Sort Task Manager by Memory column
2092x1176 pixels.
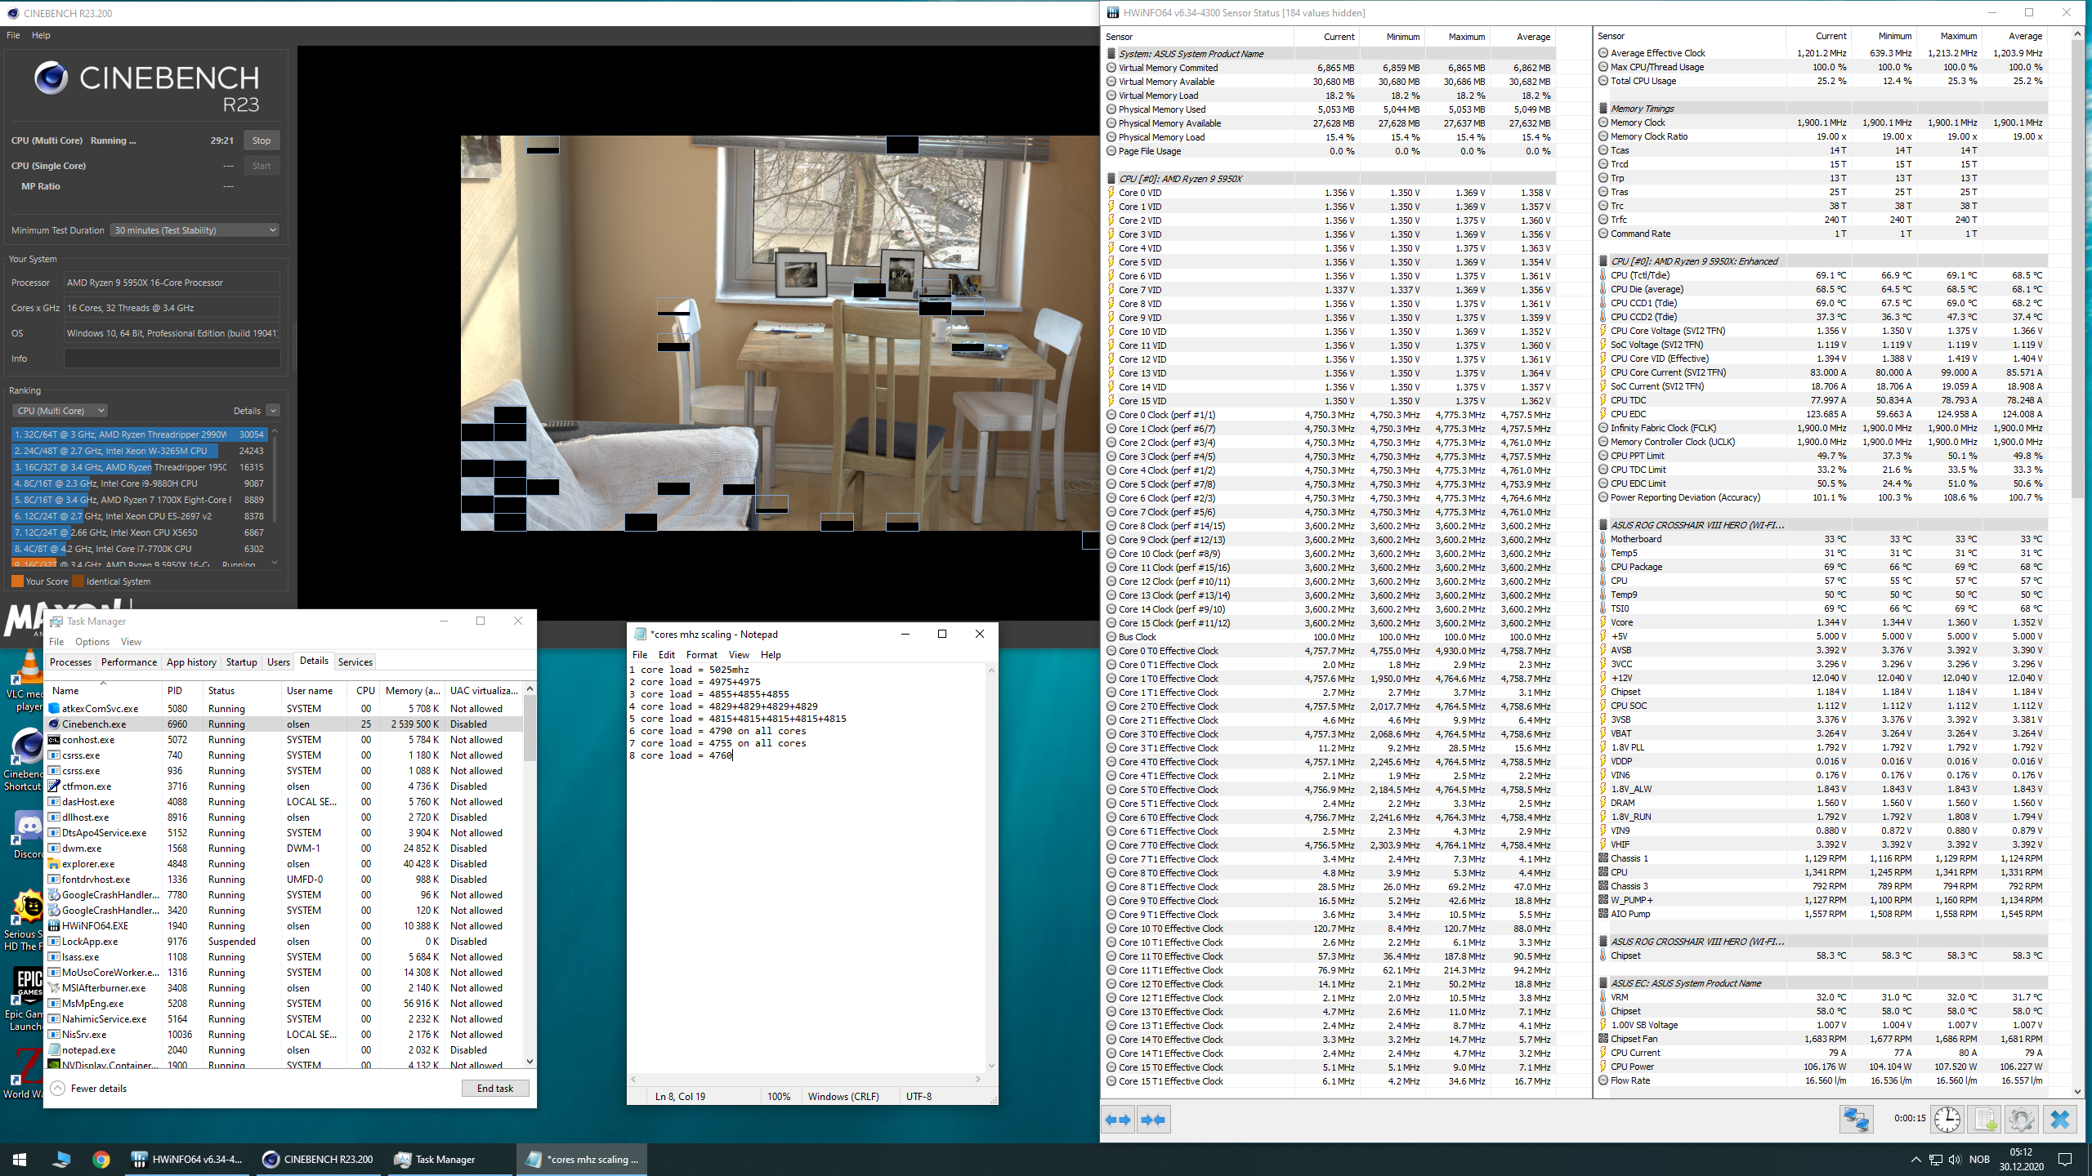coord(413,690)
